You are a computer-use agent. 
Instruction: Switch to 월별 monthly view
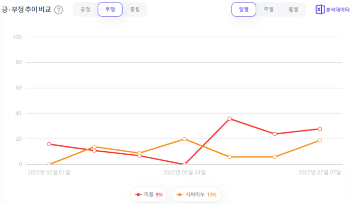293,10
